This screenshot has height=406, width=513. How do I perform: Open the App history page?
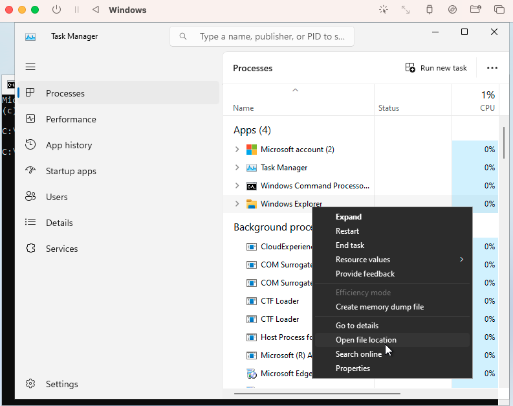[118, 144]
